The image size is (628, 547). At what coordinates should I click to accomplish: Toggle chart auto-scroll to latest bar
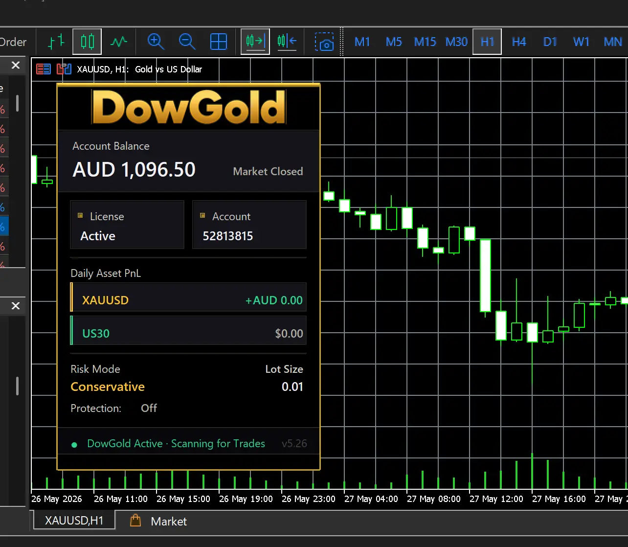click(x=255, y=42)
